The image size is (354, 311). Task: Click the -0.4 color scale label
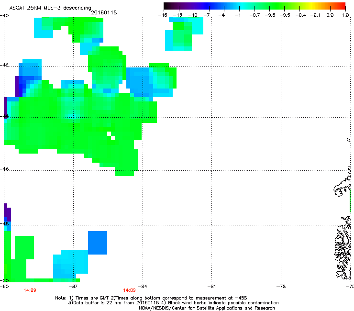pos(301,15)
